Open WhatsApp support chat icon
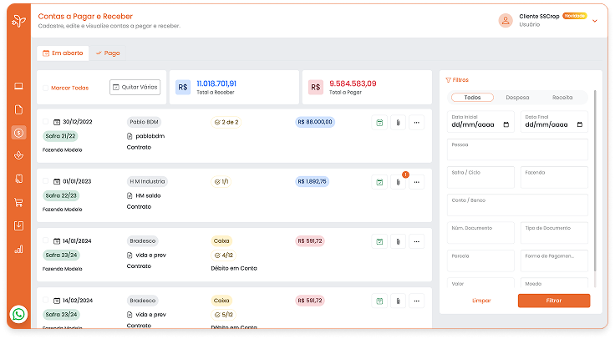Viewport: 615px width, 339px height. [x=19, y=314]
